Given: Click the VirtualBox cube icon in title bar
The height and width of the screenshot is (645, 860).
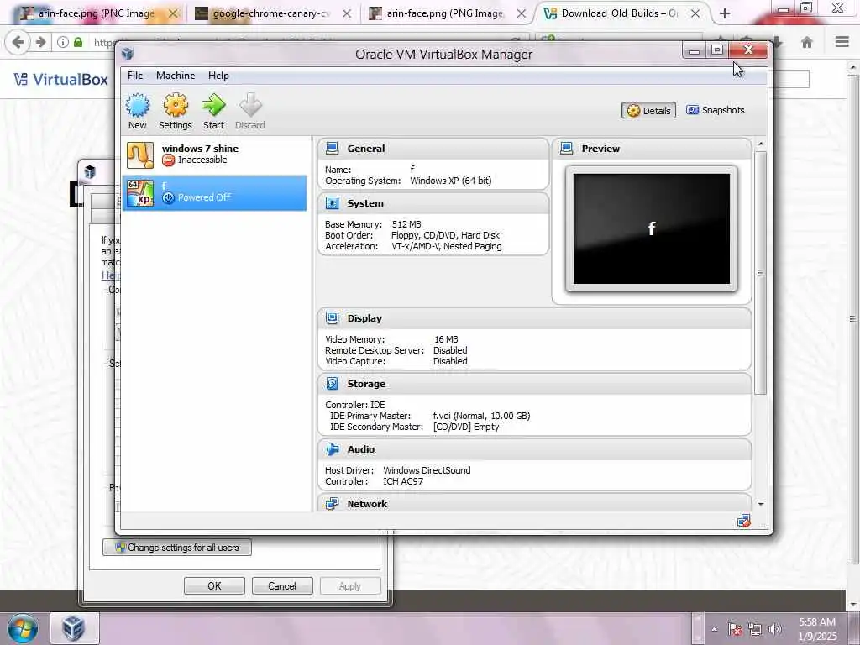Looking at the screenshot, I should tap(128, 54).
